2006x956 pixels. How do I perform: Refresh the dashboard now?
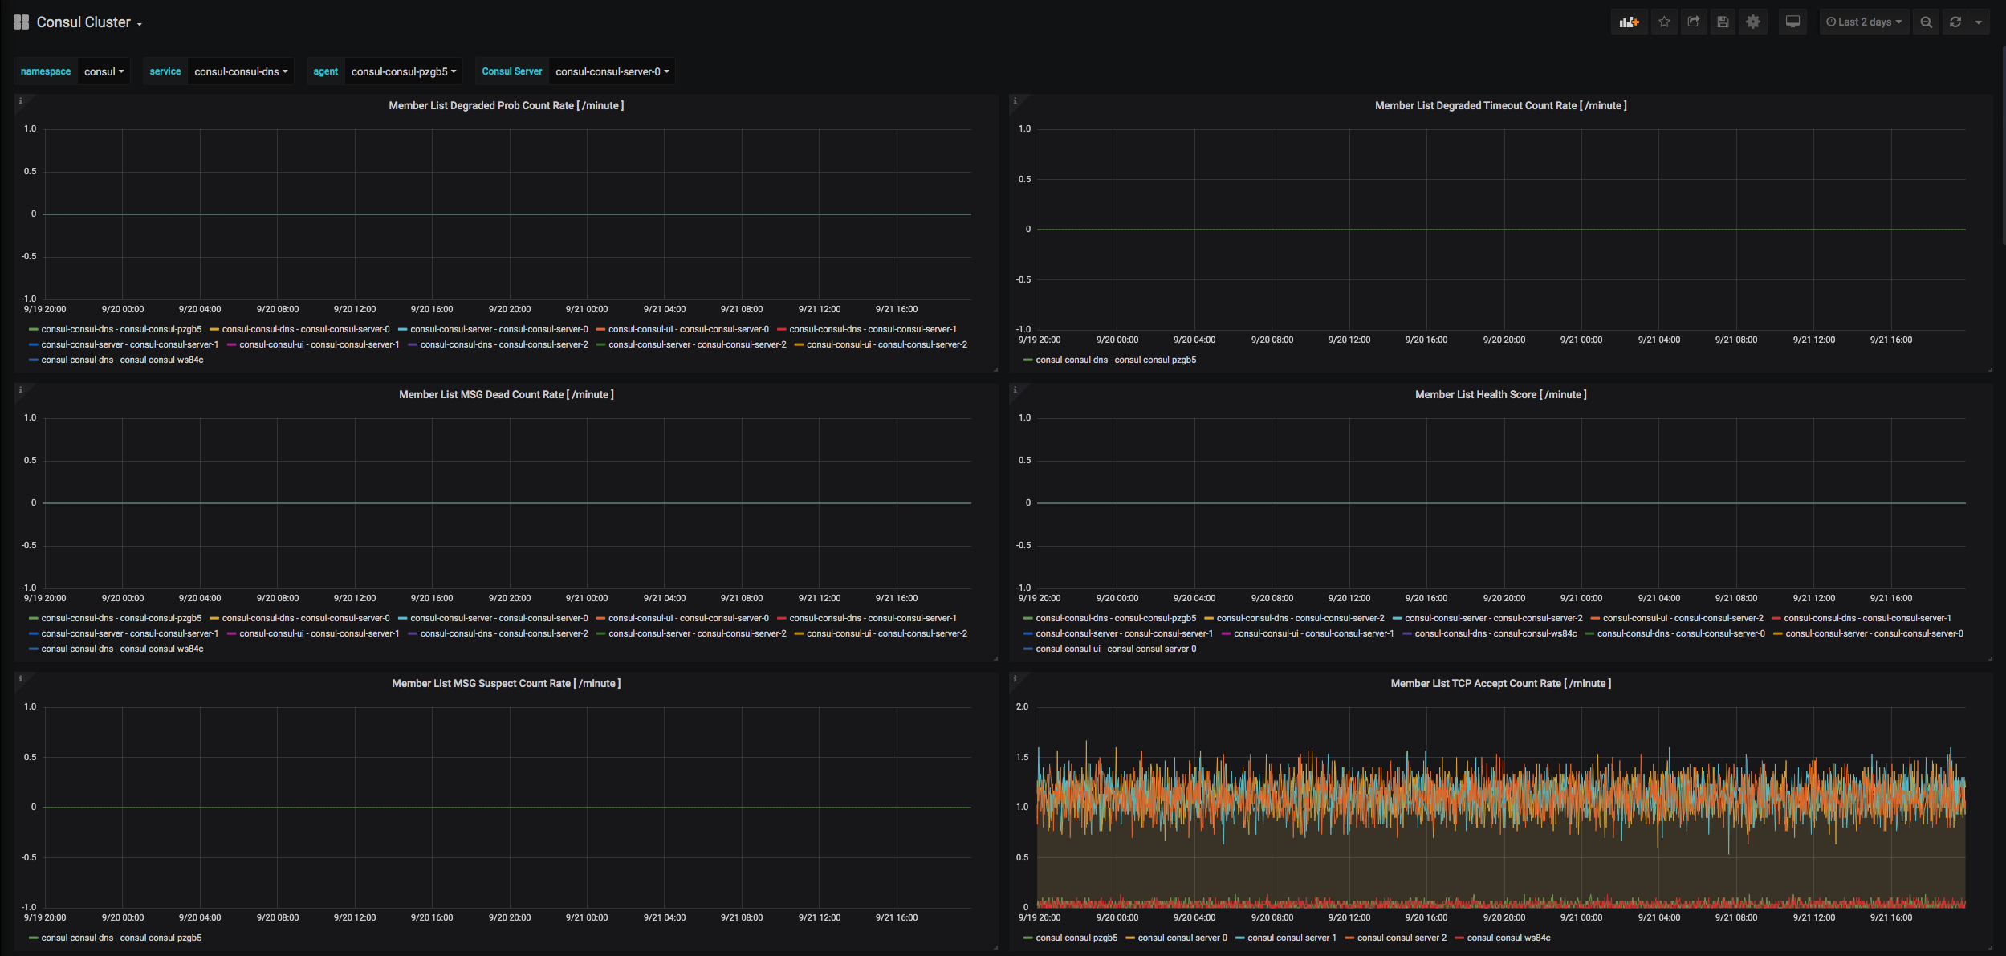[x=1955, y=22]
